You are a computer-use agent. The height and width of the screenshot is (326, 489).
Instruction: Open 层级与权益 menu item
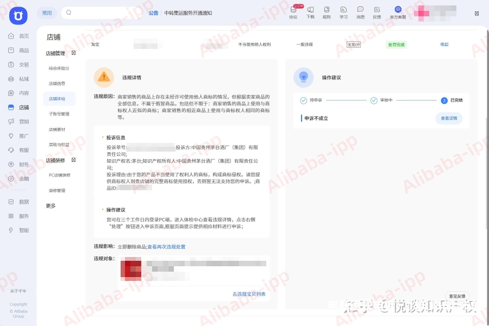(x=59, y=145)
